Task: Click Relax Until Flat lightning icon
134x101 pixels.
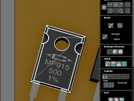Action: pos(115,52)
